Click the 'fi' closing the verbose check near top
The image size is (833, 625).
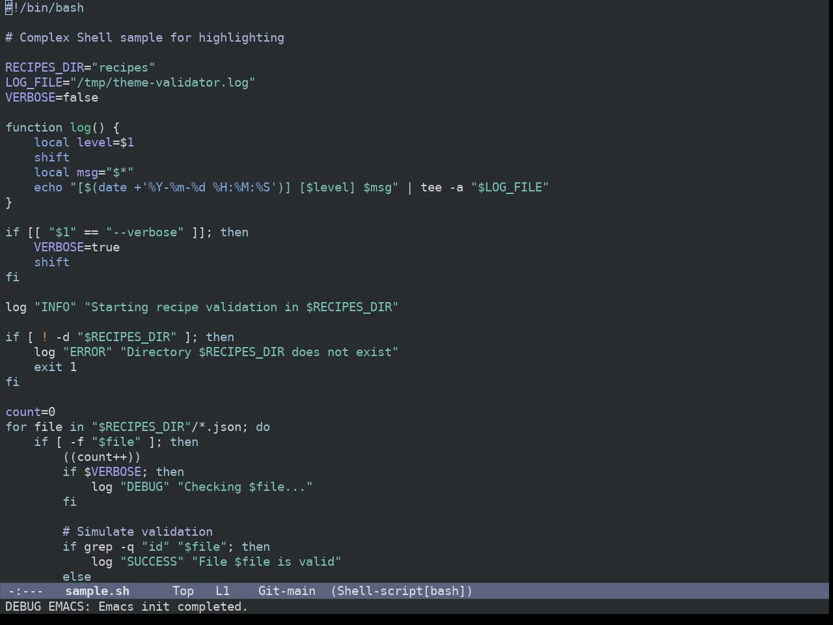pyautogui.click(x=12, y=277)
